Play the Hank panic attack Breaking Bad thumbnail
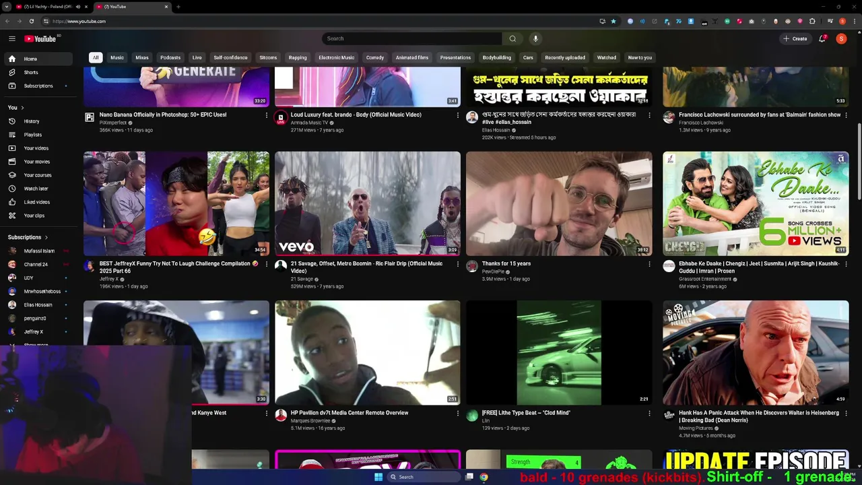 tap(756, 352)
